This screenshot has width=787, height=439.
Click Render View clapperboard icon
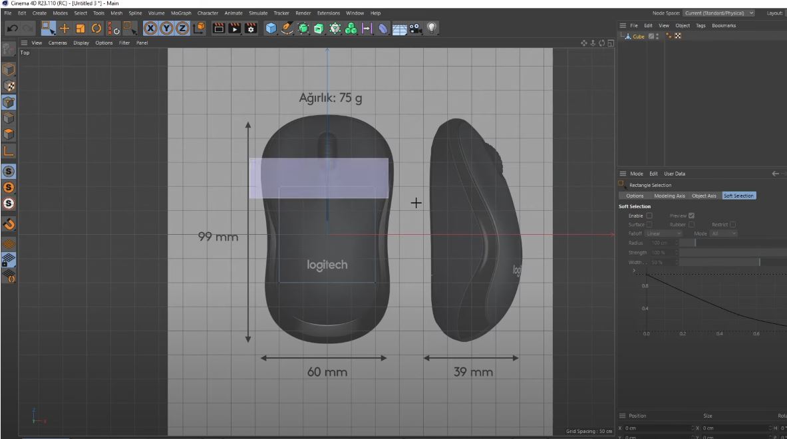click(218, 28)
